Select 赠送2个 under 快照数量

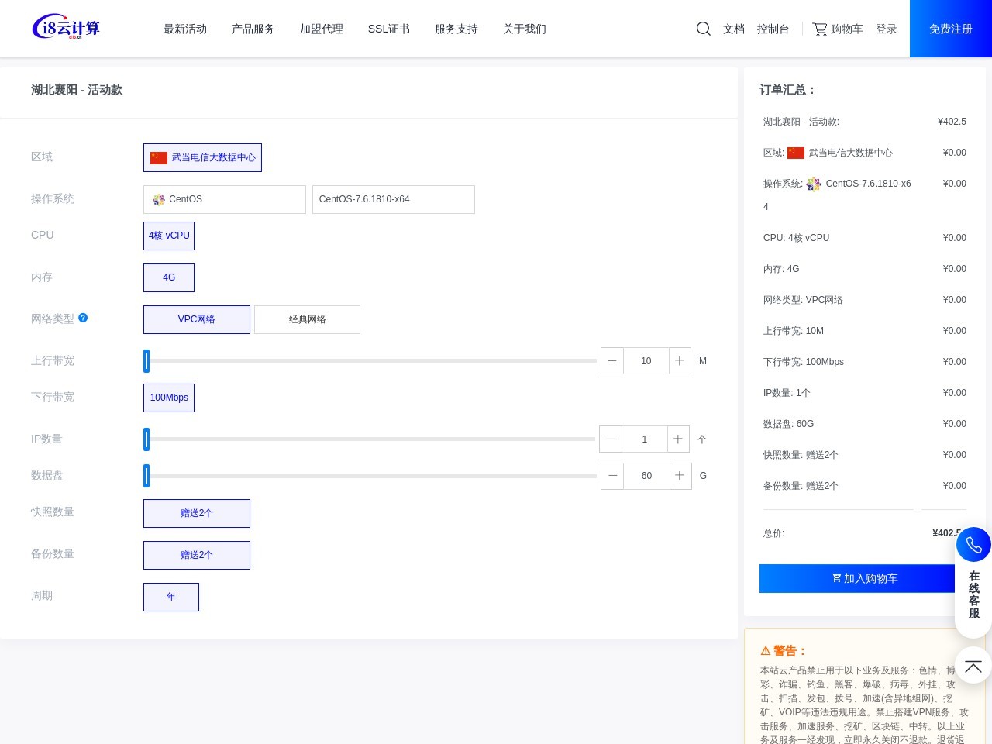[197, 513]
